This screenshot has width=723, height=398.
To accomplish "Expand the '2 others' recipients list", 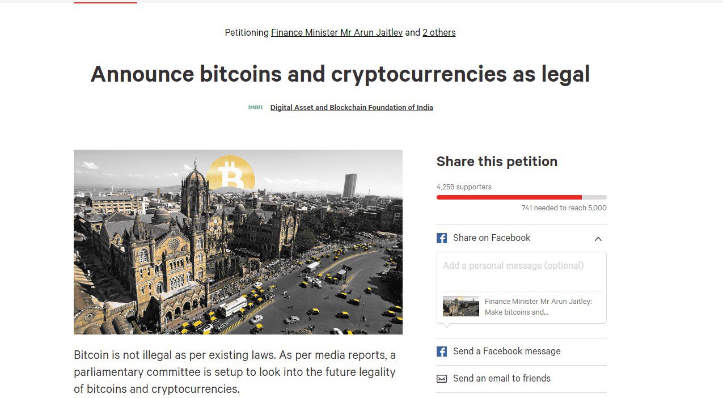I will click(439, 32).
